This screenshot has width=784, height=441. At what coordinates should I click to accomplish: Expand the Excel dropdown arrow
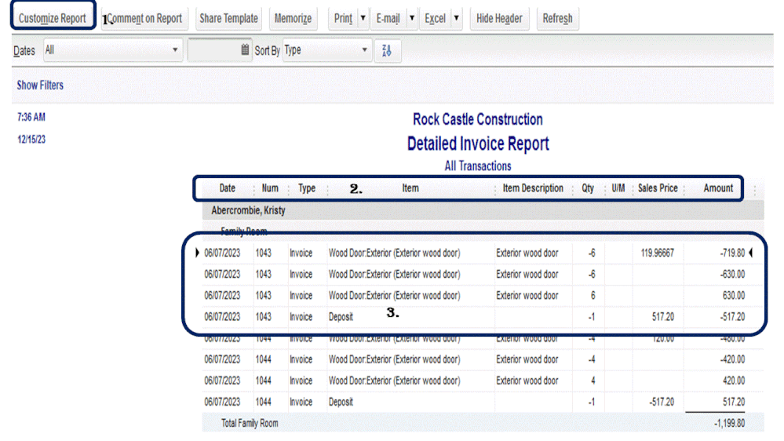(457, 19)
